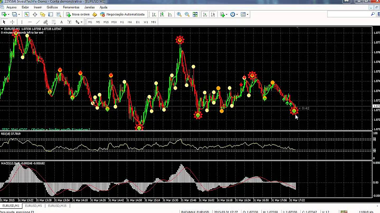Toggle the Terminal panel icon
Viewport: 380px width, 213px height.
click(51, 15)
